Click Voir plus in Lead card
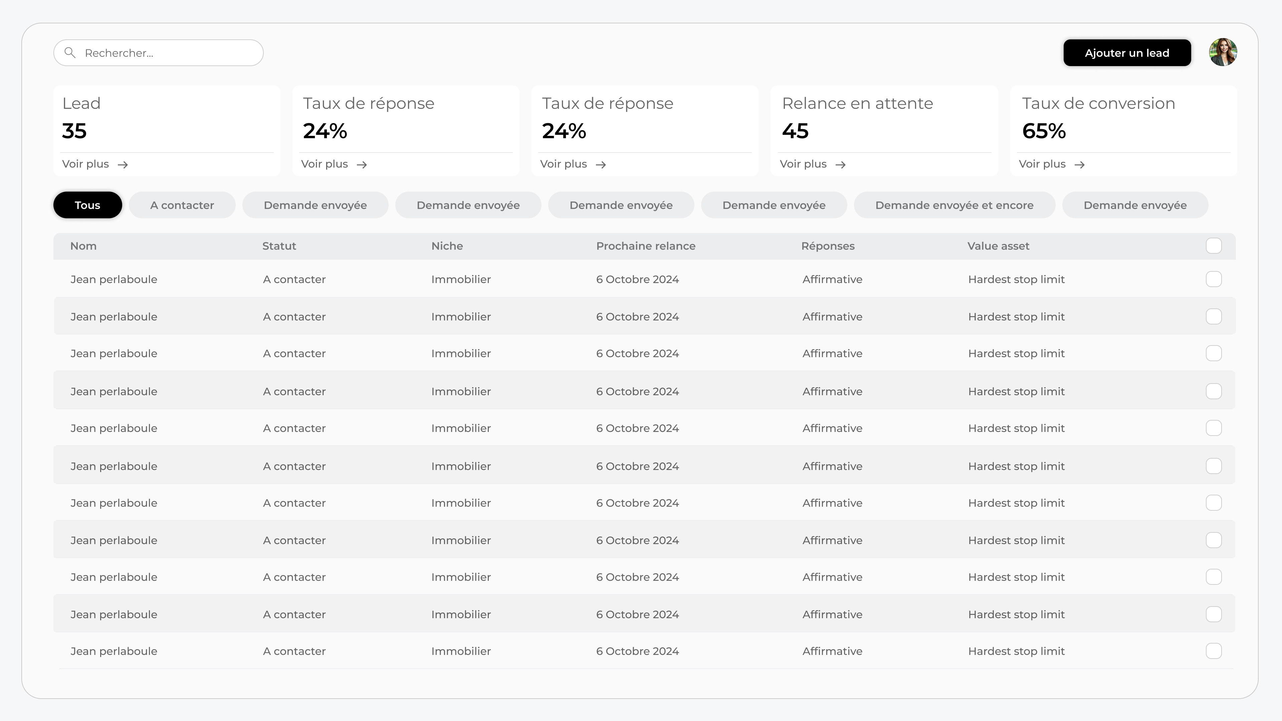The width and height of the screenshot is (1282, 721). [85, 164]
